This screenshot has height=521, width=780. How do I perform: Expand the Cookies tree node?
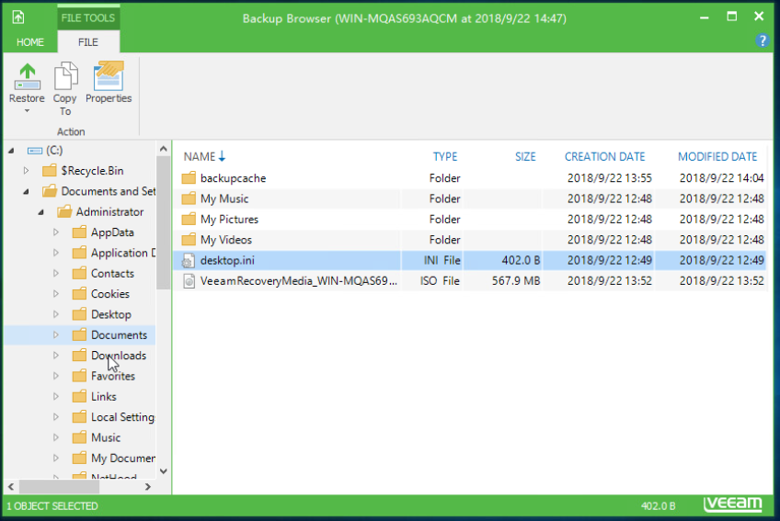56,294
